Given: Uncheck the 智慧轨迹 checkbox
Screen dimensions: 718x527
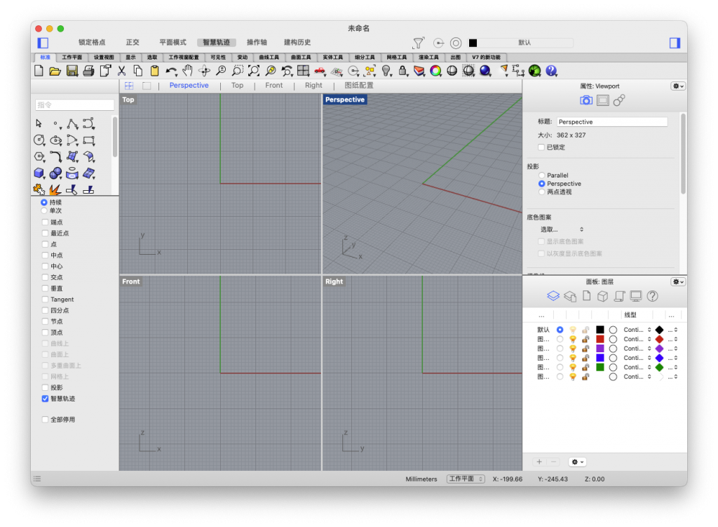Looking at the screenshot, I should (45, 399).
